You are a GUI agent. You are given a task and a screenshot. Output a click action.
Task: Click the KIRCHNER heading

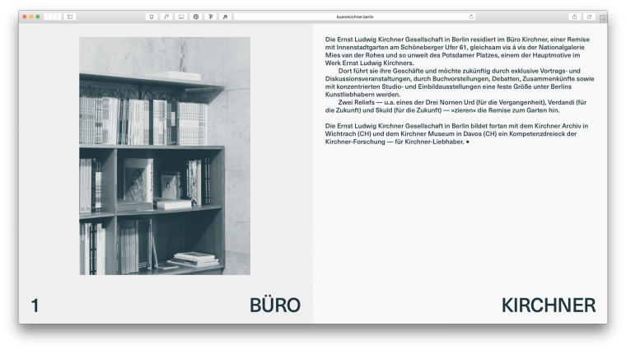(x=548, y=306)
